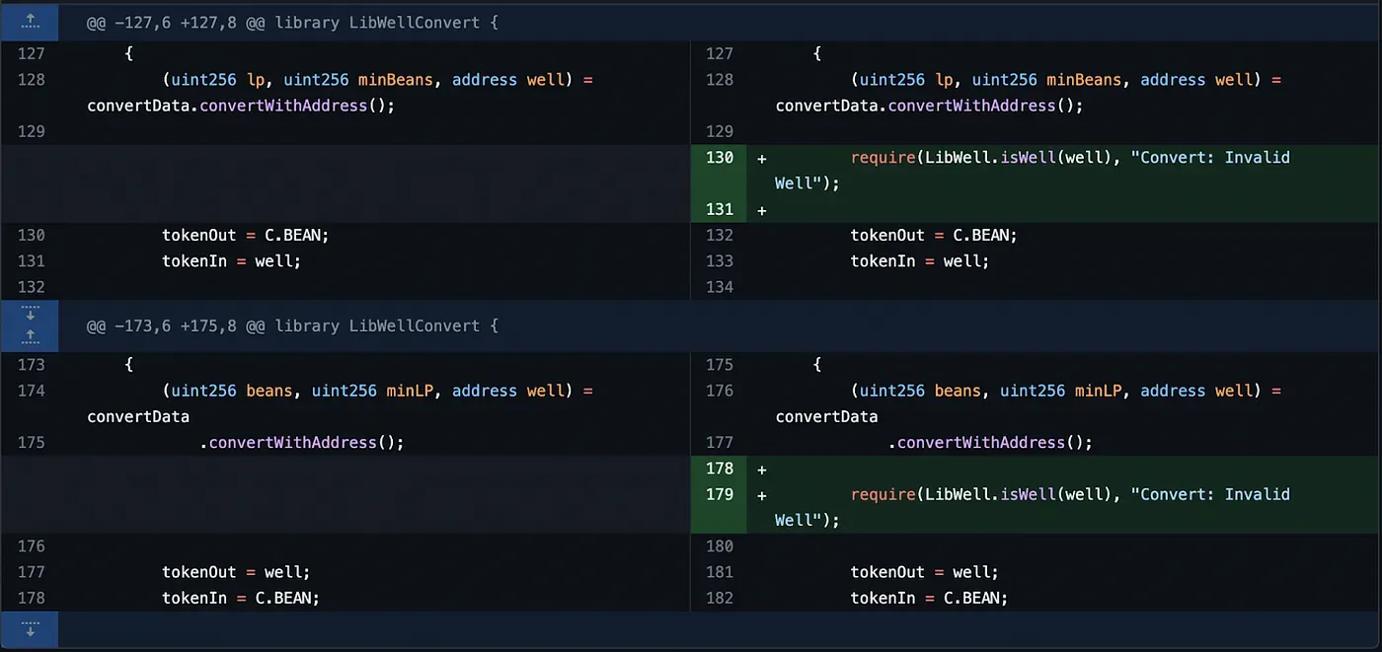Expand down arrow above the -173,6 hunk
Viewport: 1382px width, 652px height.
click(x=30, y=313)
